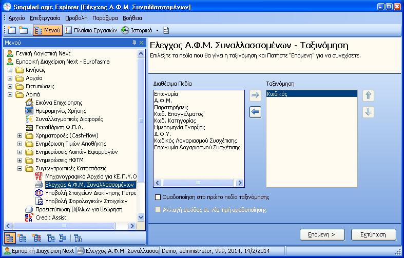Image resolution: width=404 pixels, height=258 pixels.
Task: Click menu tree vertical scrollbar down arrow
Action: [141, 217]
